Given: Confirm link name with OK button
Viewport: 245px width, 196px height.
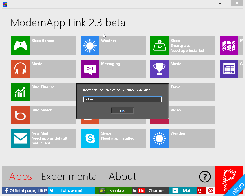Looking at the screenshot, I should 122,111.
